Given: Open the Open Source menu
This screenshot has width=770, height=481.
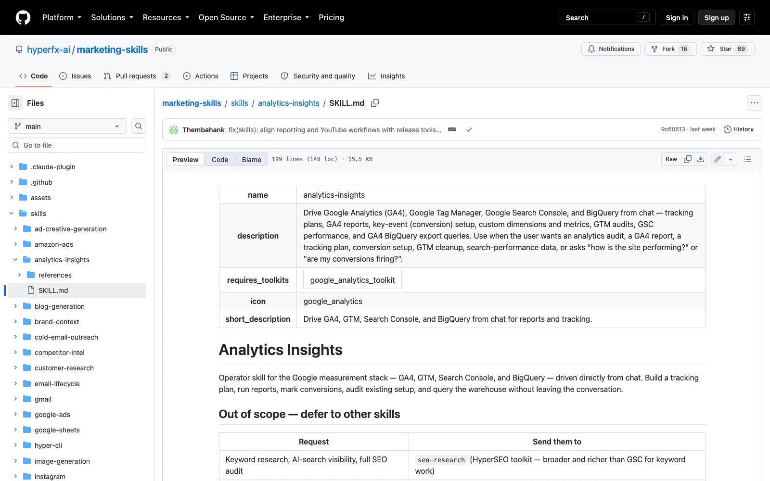Looking at the screenshot, I should click(x=226, y=17).
